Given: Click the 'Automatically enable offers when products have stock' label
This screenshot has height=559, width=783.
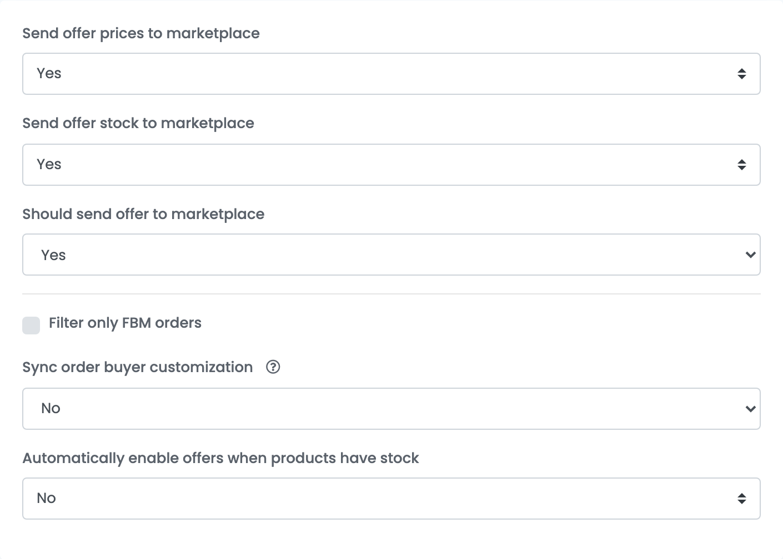Looking at the screenshot, I should pos(220,458).
